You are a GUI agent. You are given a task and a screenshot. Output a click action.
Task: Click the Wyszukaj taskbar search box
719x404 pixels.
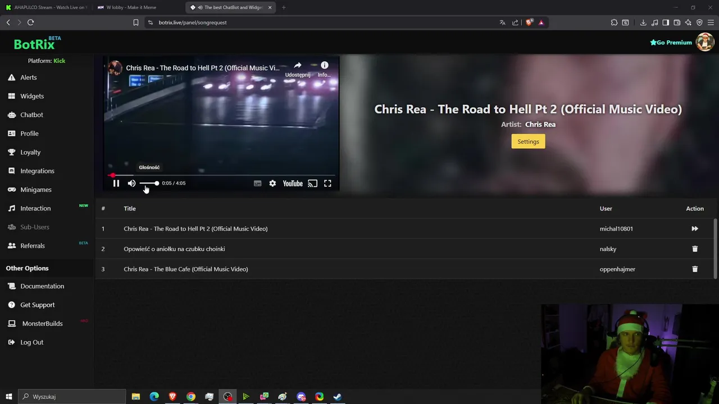[x=72, y=397]
